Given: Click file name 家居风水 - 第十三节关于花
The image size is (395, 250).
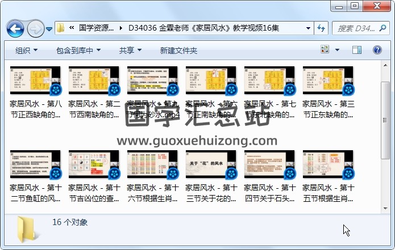Looking at the screenshot, I should click(211, 193).
